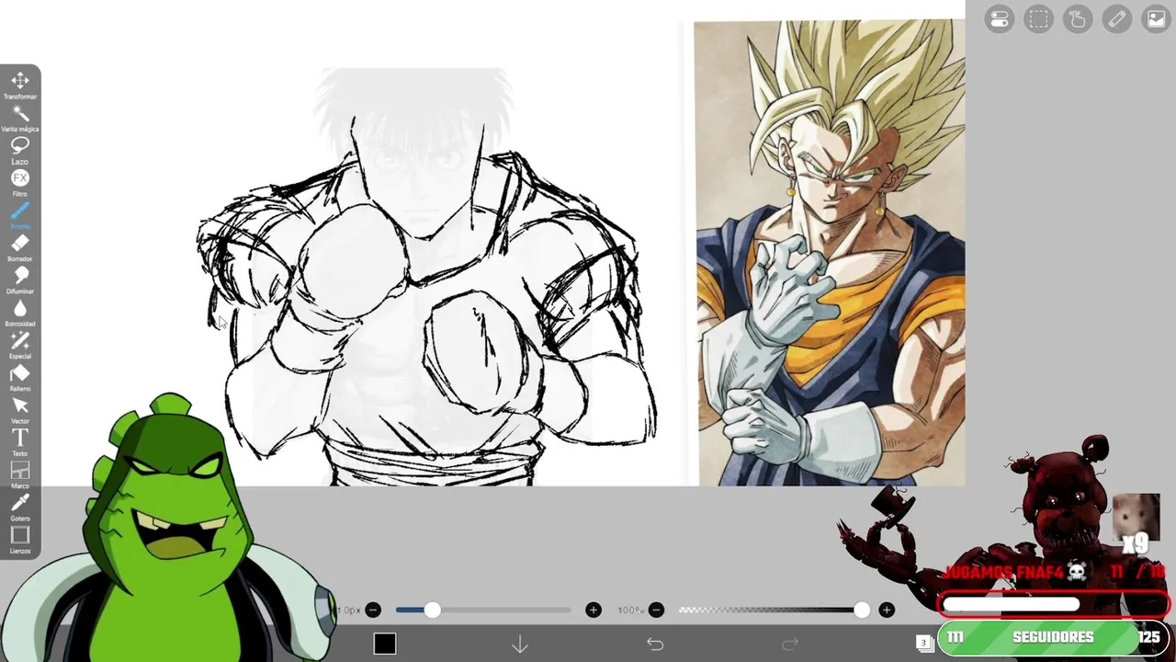This screenshot has height=662, width=1176.
Task: Open the layers panel showing 3
Action: (924, 643)
